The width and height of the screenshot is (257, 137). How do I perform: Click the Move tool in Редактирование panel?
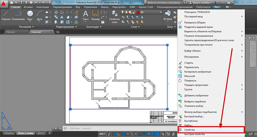56,12
